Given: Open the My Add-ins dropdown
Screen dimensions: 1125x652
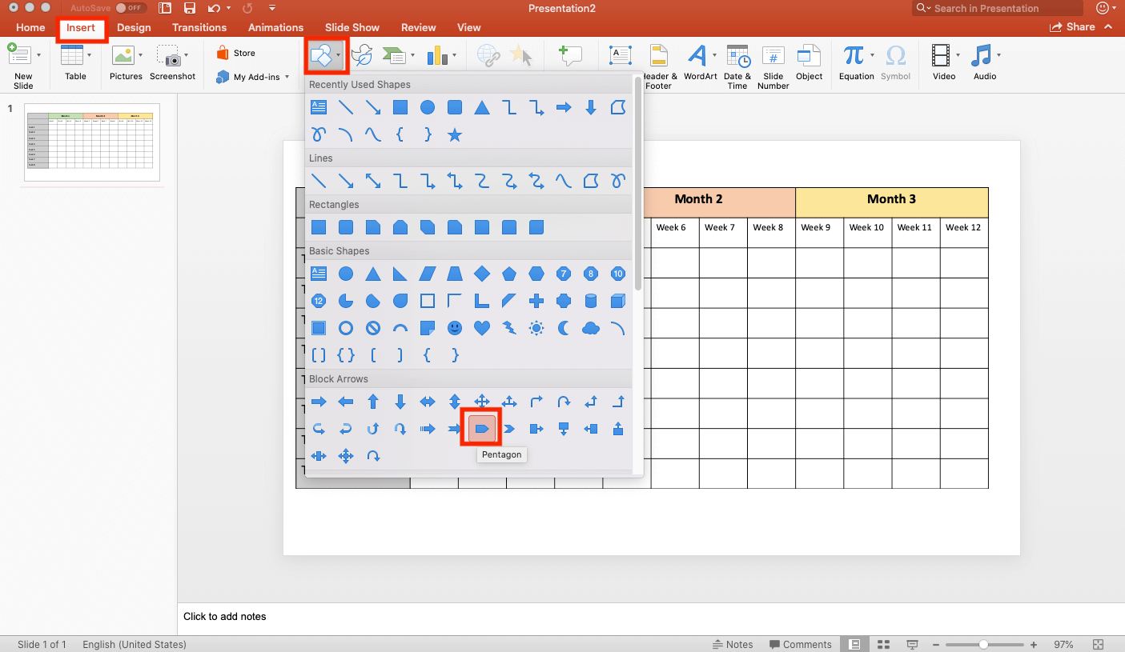Looking at the screenshot, I should (287, 78).
